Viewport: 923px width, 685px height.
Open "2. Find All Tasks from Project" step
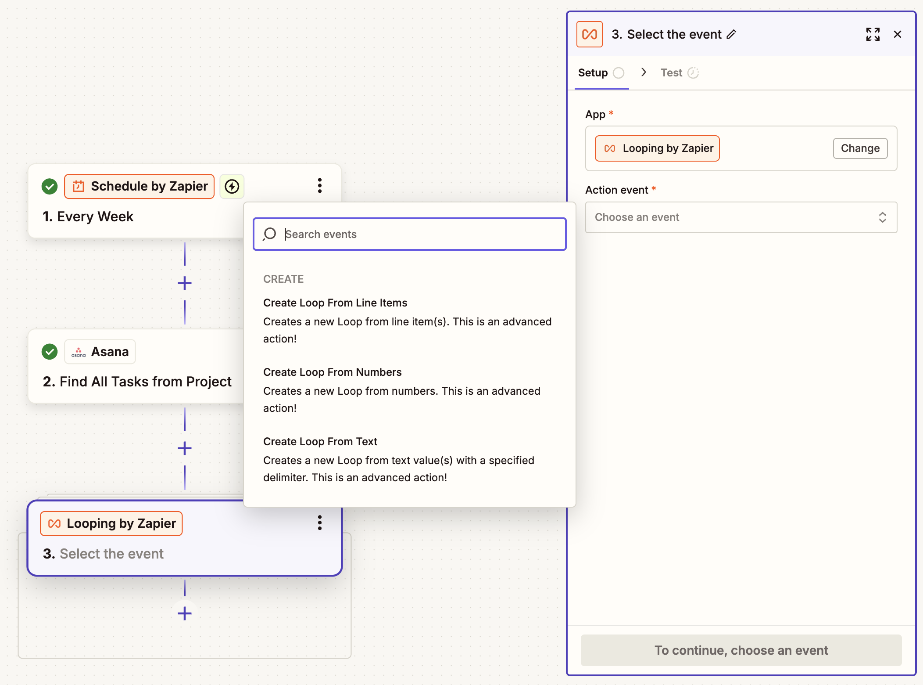137,382
